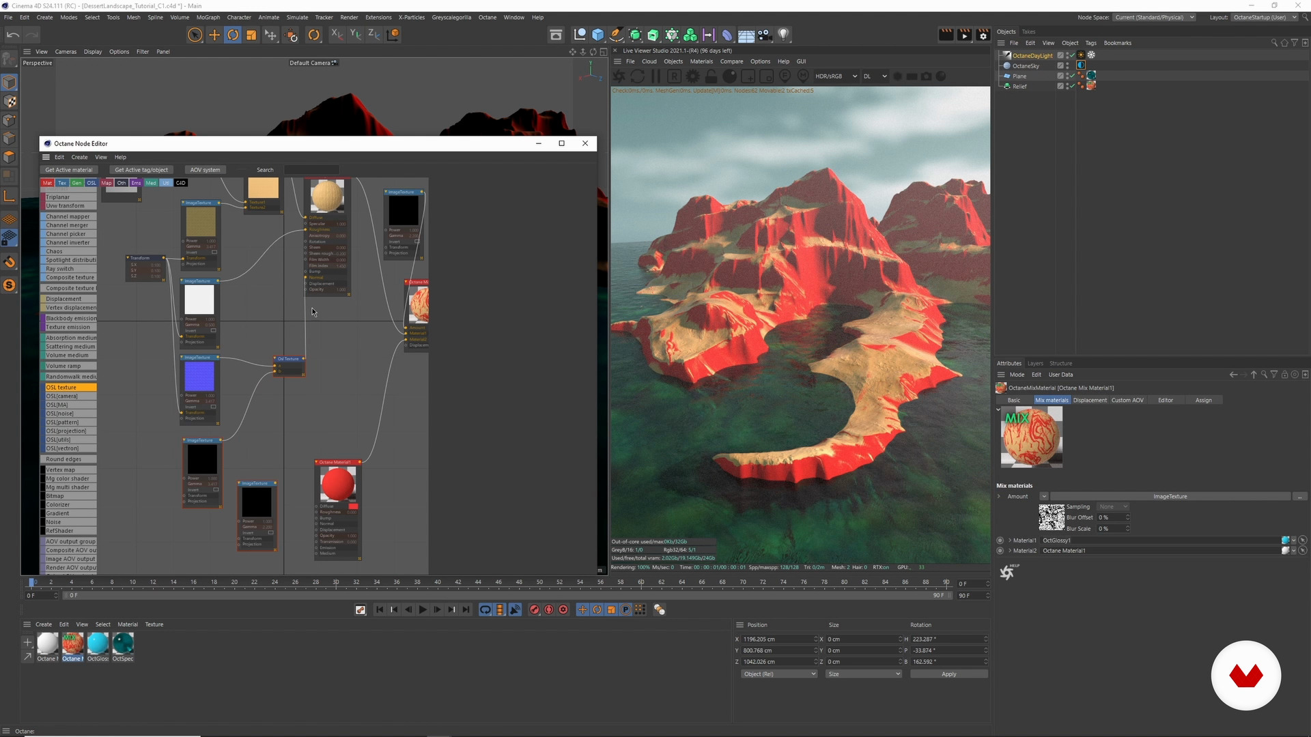
Task: Toggle Z-axis lock icon
Action: (373, 34)
